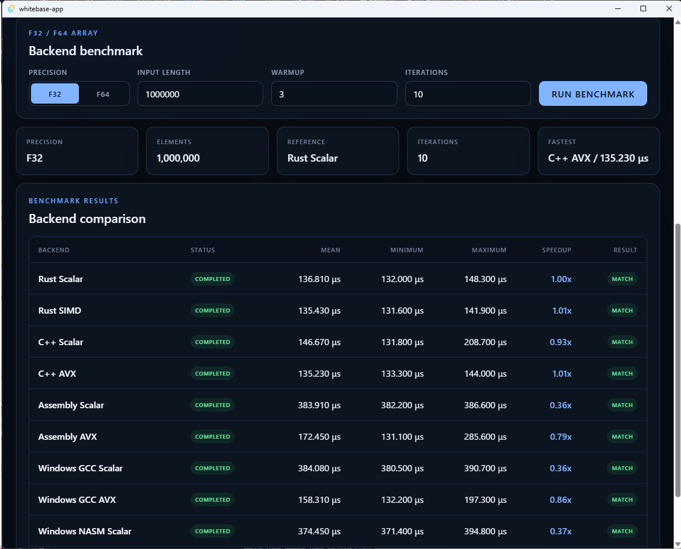This screenshot has height=549, width=681.
Task: Click the Mean column header
Action: 331,250
